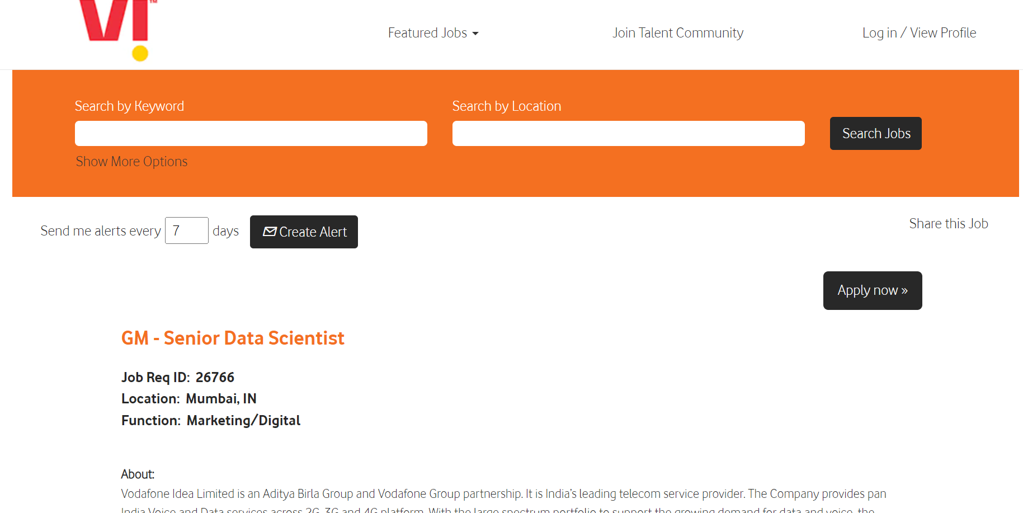
Task: Expand the caret beside Featured Jobs
Action: 475,34
